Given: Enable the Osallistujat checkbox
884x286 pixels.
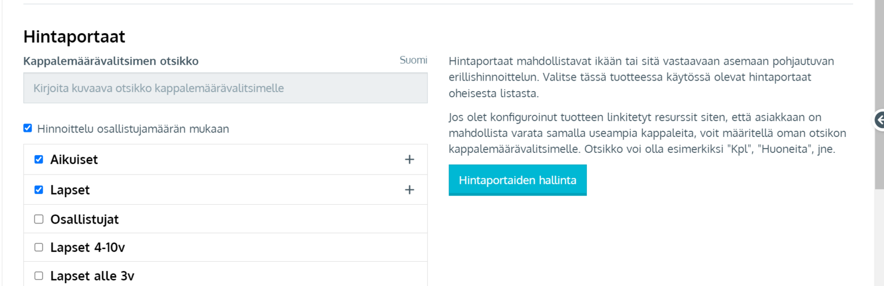Looking at the screenshot, I should click(x=39, y=219).
